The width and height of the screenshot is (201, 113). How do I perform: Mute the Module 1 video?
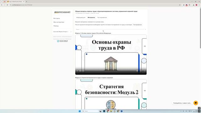point(137,71)
